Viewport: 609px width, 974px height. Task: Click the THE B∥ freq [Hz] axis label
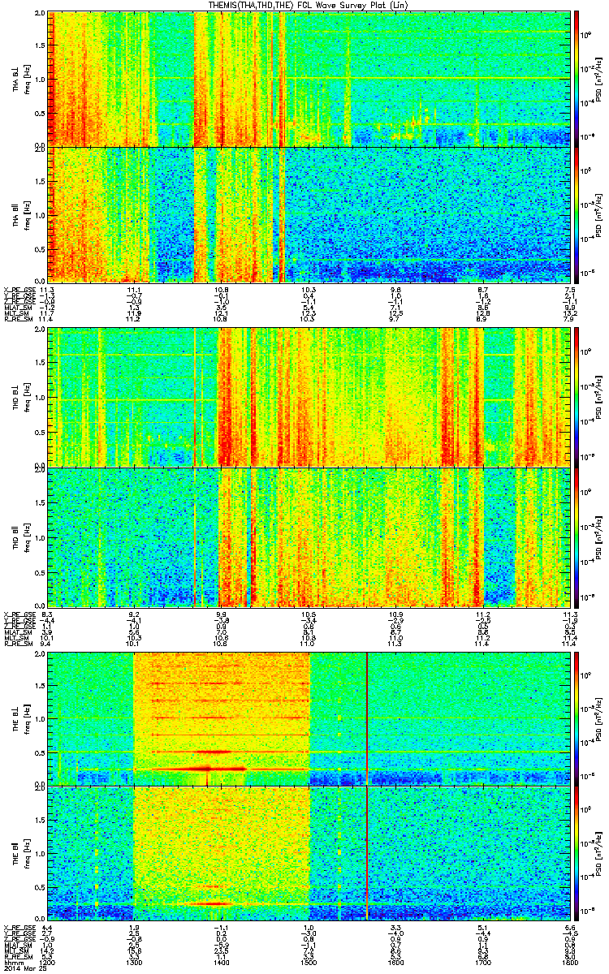26,852
